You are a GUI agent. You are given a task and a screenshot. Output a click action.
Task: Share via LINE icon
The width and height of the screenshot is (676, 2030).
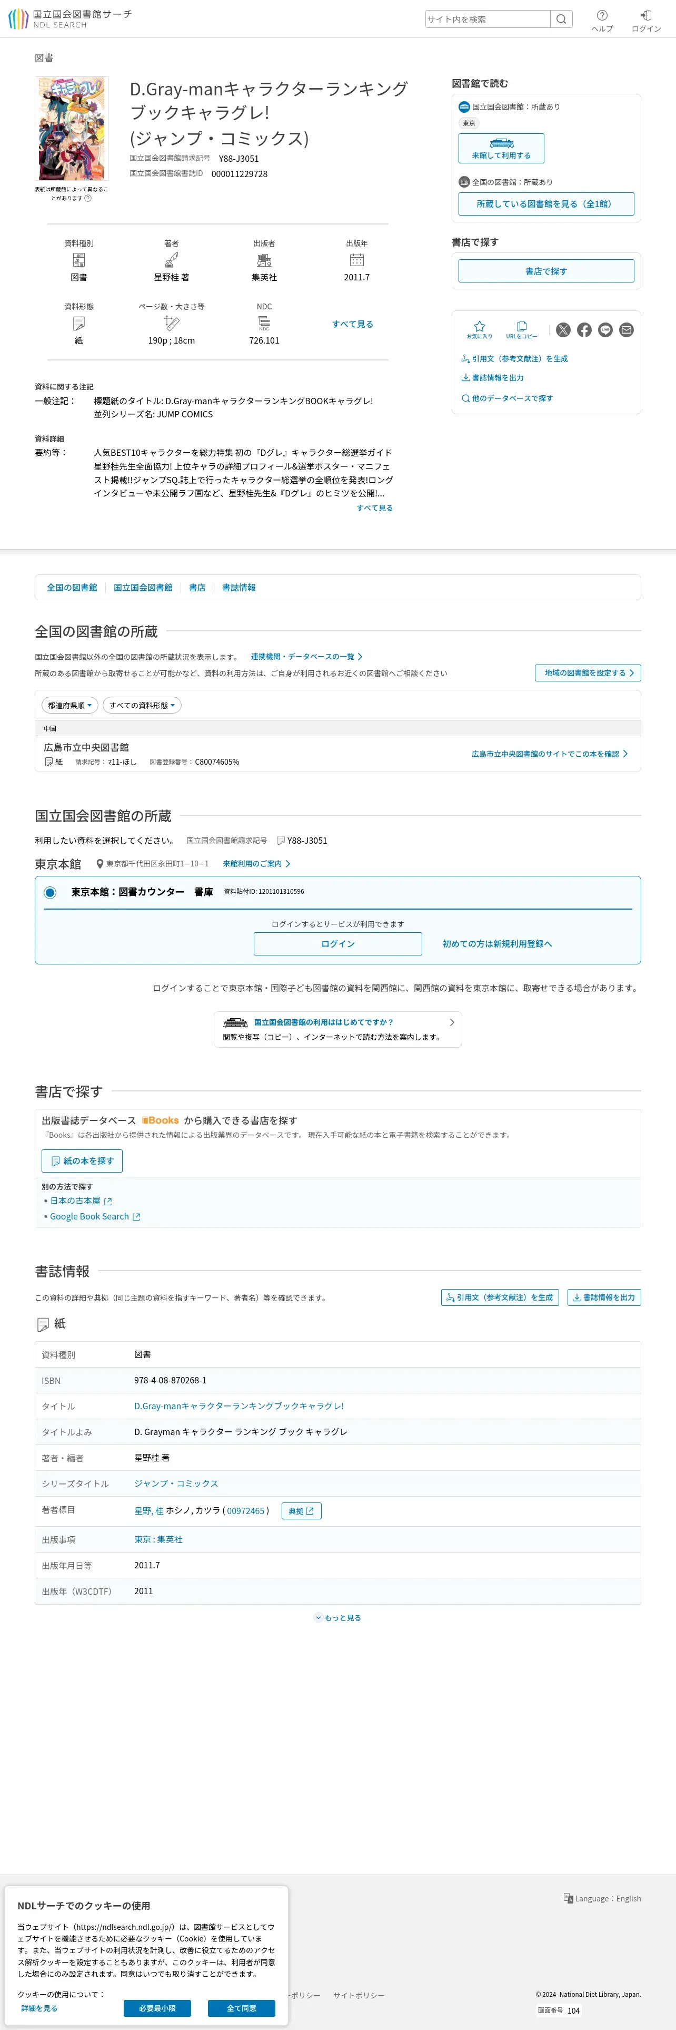(605, 330)
